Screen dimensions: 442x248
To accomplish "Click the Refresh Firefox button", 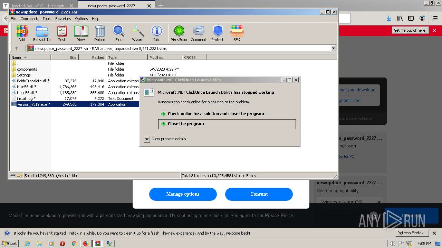I will pos(412,233).
